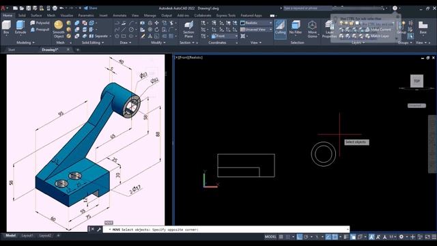Open the Unsaved View dropdown
This screenshot has width=437, height=246.
(256, 29)
